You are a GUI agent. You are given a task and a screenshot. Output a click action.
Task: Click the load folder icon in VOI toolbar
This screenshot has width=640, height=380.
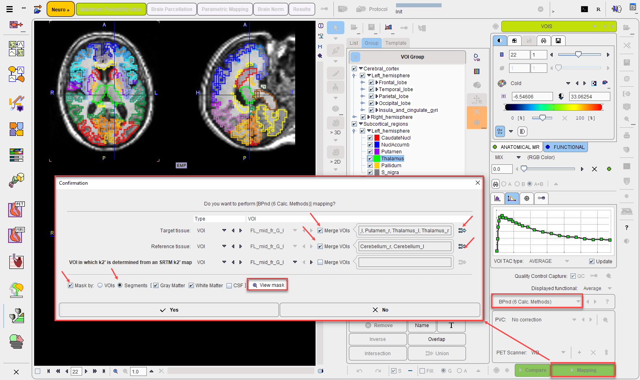[354, 27]
